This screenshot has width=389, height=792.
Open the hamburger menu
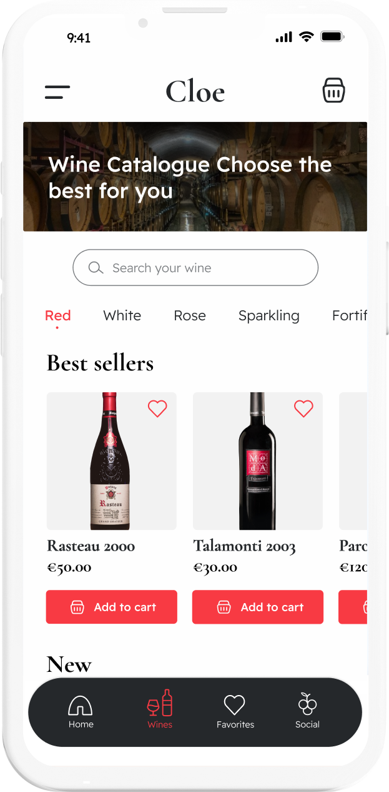(57, 93)
